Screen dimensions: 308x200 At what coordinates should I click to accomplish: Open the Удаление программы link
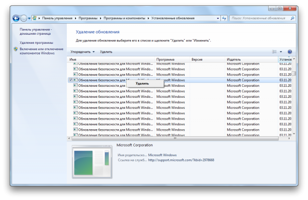pos(37,43)
